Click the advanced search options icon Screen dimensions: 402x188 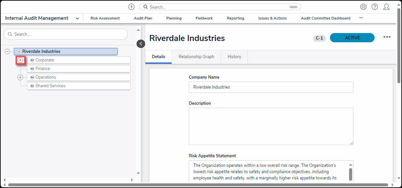[x=293, y=7]
